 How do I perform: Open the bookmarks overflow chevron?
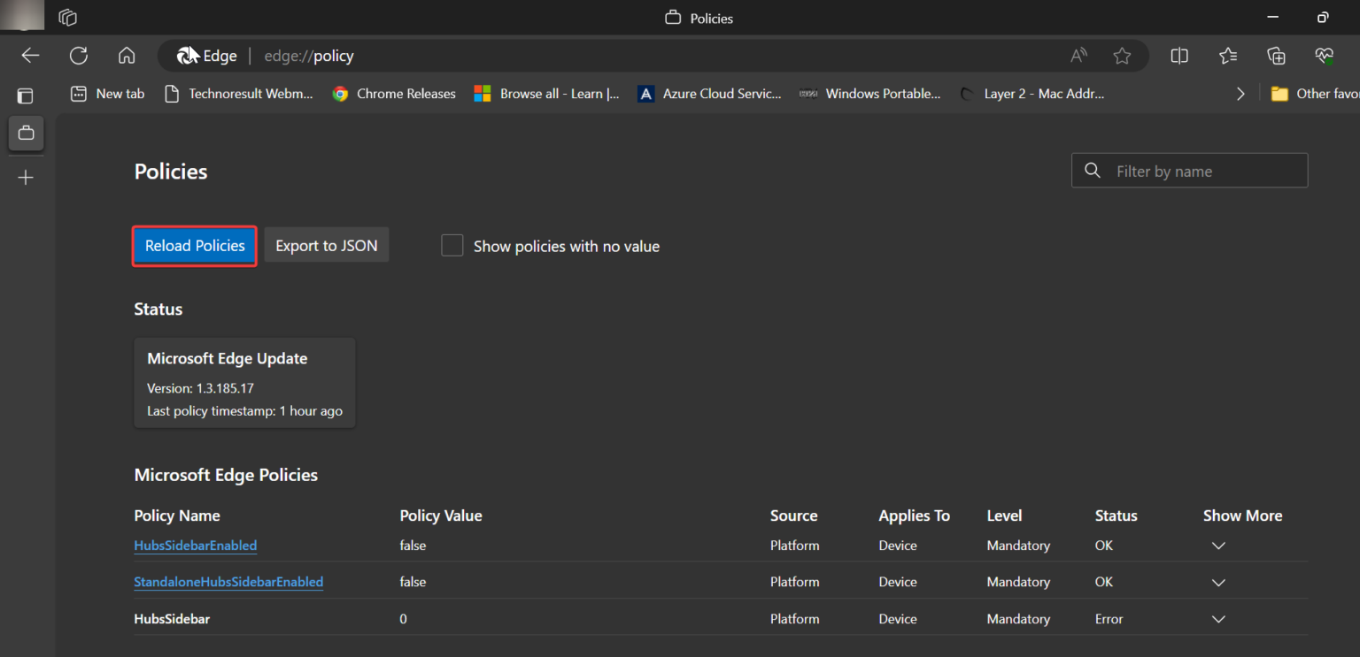[1240, 93]
